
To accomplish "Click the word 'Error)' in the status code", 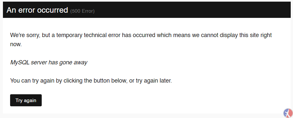I will click(88, 11).
